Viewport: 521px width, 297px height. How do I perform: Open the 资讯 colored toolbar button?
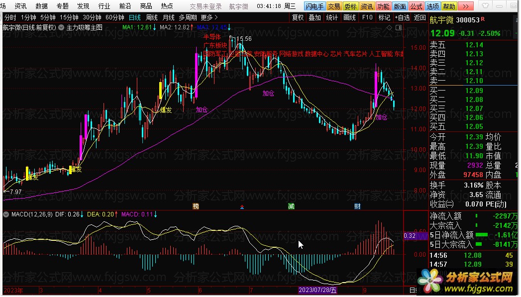[367, 6]
